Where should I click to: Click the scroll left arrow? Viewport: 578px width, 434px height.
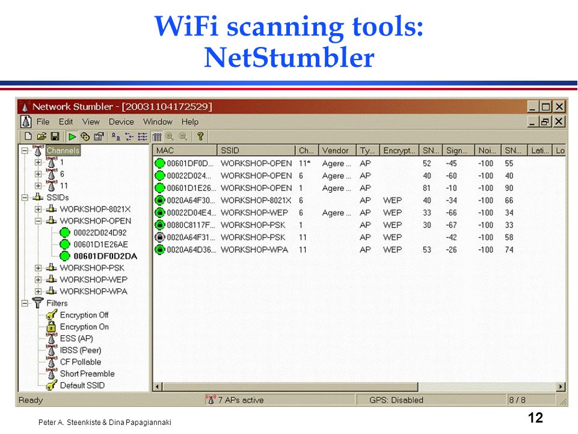[158, 387]
